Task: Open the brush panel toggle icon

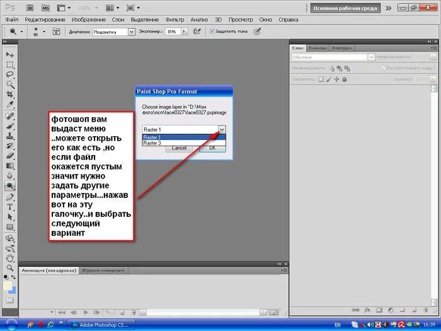Action: (x=56, y=32)
